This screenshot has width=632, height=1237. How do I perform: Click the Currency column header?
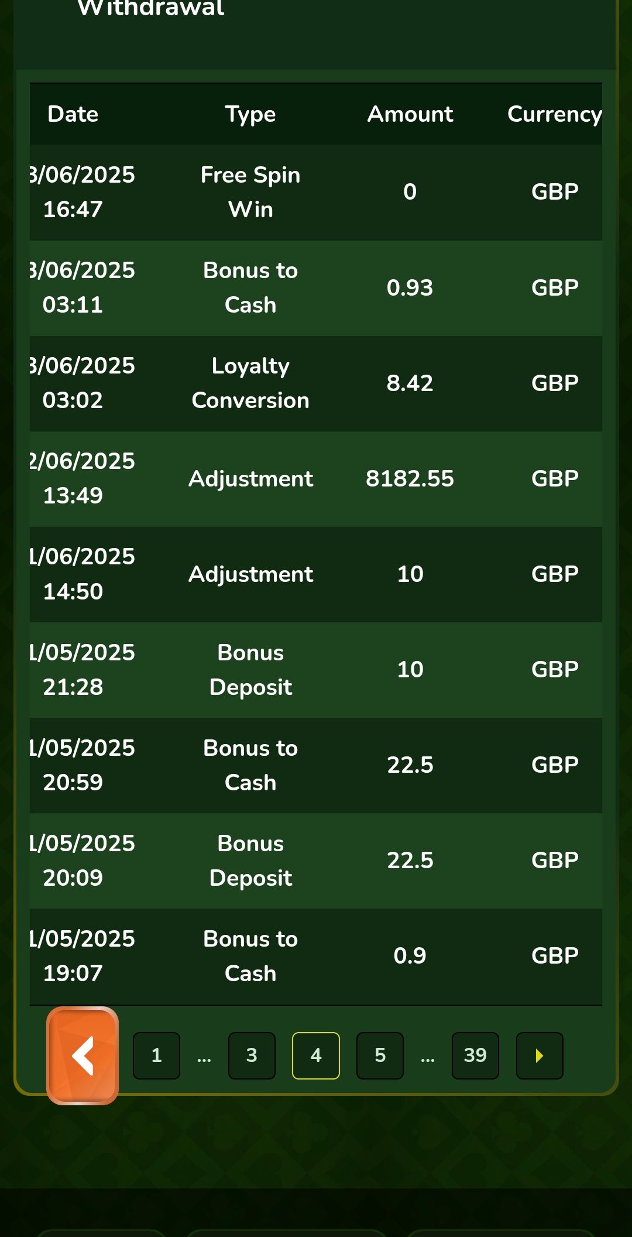click(554, 114)
